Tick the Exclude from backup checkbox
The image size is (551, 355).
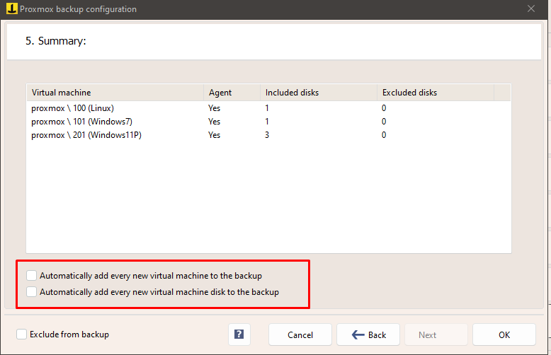point(21,334)
